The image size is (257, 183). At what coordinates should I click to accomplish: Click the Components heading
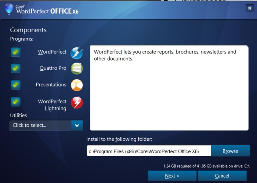tap(28, 30)
